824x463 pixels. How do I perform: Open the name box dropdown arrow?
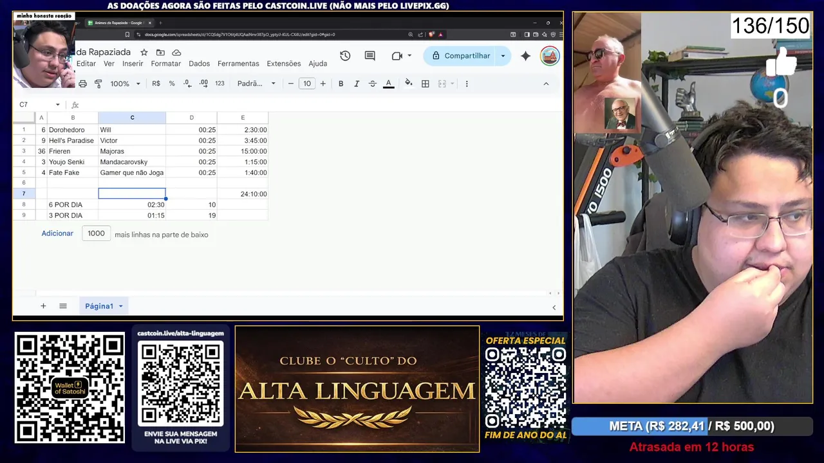click(x=57, y=105)
